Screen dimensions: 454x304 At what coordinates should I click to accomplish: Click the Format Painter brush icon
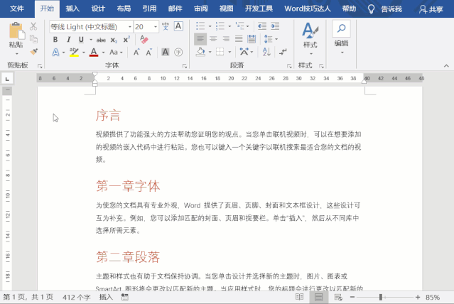pos(33,52)
